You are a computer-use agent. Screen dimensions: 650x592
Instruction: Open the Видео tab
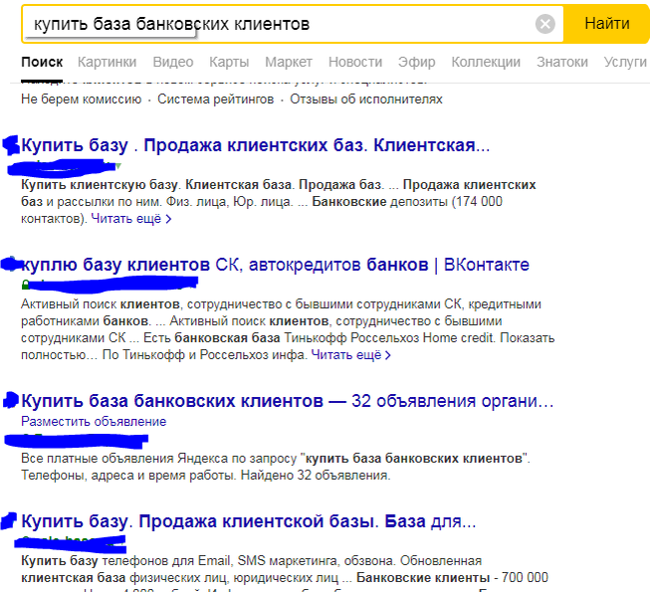(x=173, y=62)
